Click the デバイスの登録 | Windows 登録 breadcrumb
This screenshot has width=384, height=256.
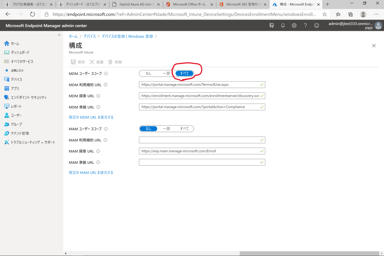[x=127, y=36]
